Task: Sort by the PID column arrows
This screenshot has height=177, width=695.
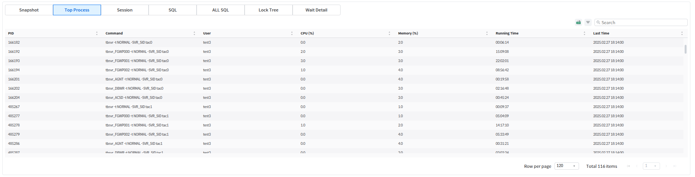Action: (x=97, y=33)
